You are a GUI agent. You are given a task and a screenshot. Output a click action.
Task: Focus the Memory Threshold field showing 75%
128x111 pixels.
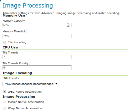tap(37, 36)
